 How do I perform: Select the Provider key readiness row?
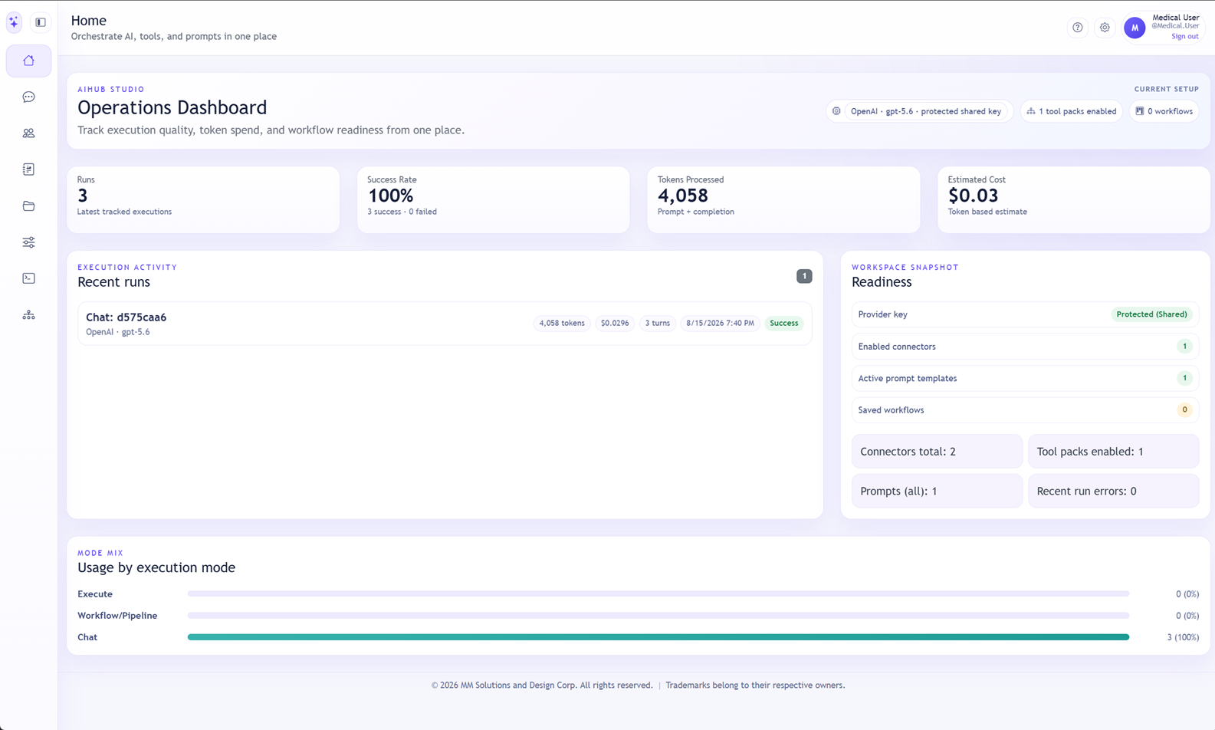click(1025, 314)
